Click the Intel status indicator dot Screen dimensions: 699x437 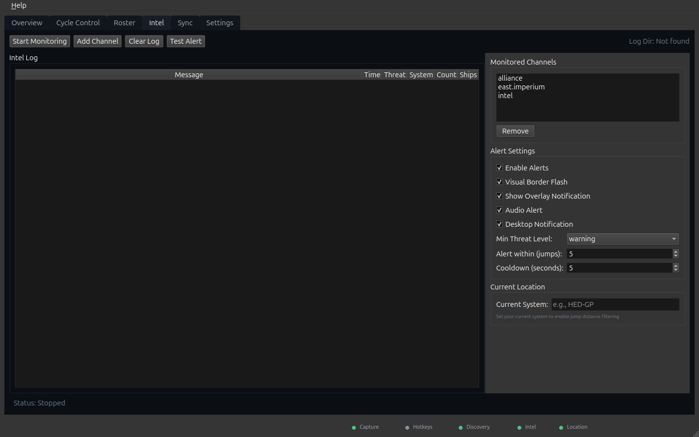pos(519,428)
